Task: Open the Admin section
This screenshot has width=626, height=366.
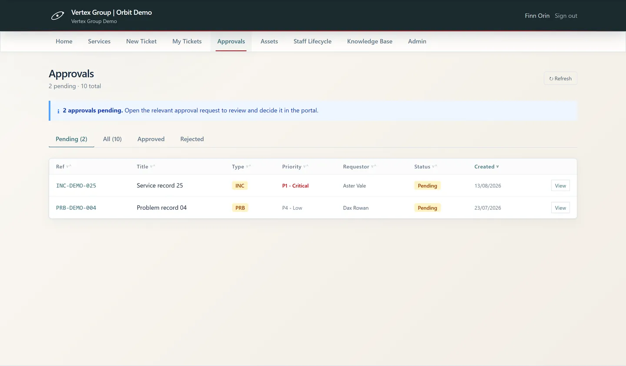Action: (x=417, y=42)
